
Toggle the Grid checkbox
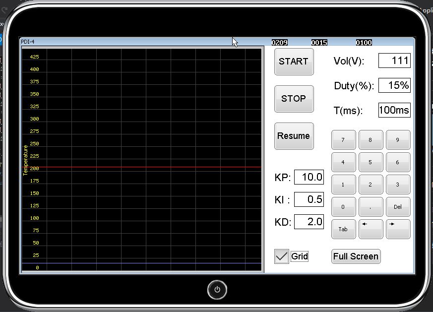(x=282, y=256)
